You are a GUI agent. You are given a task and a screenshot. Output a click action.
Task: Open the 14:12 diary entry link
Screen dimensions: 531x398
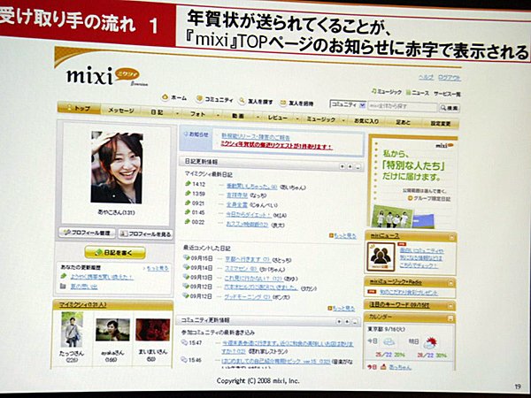251,186
